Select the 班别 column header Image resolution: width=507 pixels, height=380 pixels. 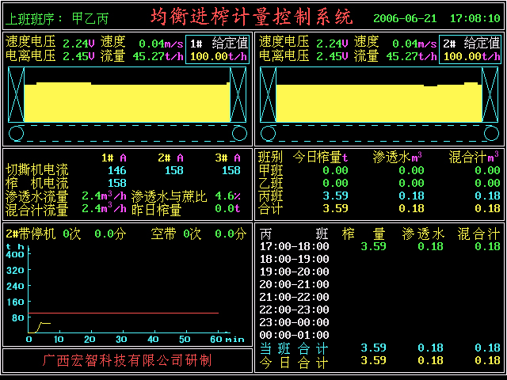pyautogui.click(x=271, y=158)
